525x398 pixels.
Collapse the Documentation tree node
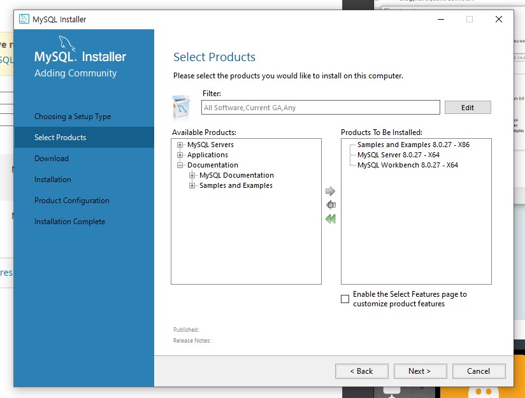tap(180, 165)
